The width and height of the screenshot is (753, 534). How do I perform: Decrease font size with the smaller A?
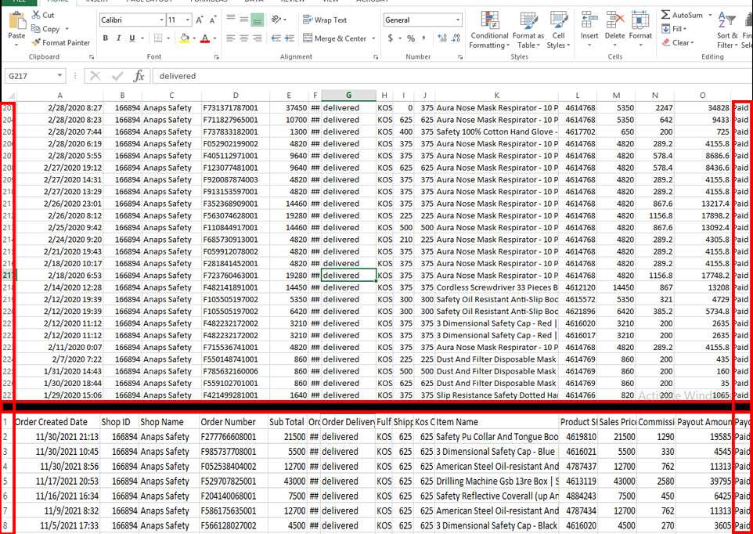click(x=212, y=20)
